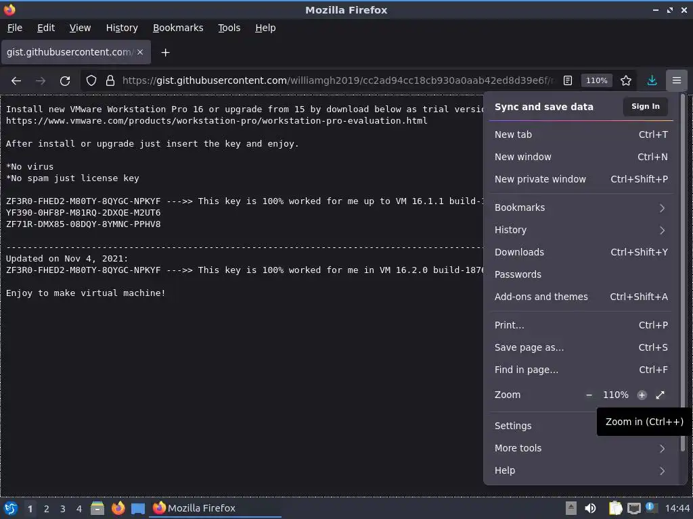Switch to workspace 4
Screen dimensions: 693x519
coord(79,509)
